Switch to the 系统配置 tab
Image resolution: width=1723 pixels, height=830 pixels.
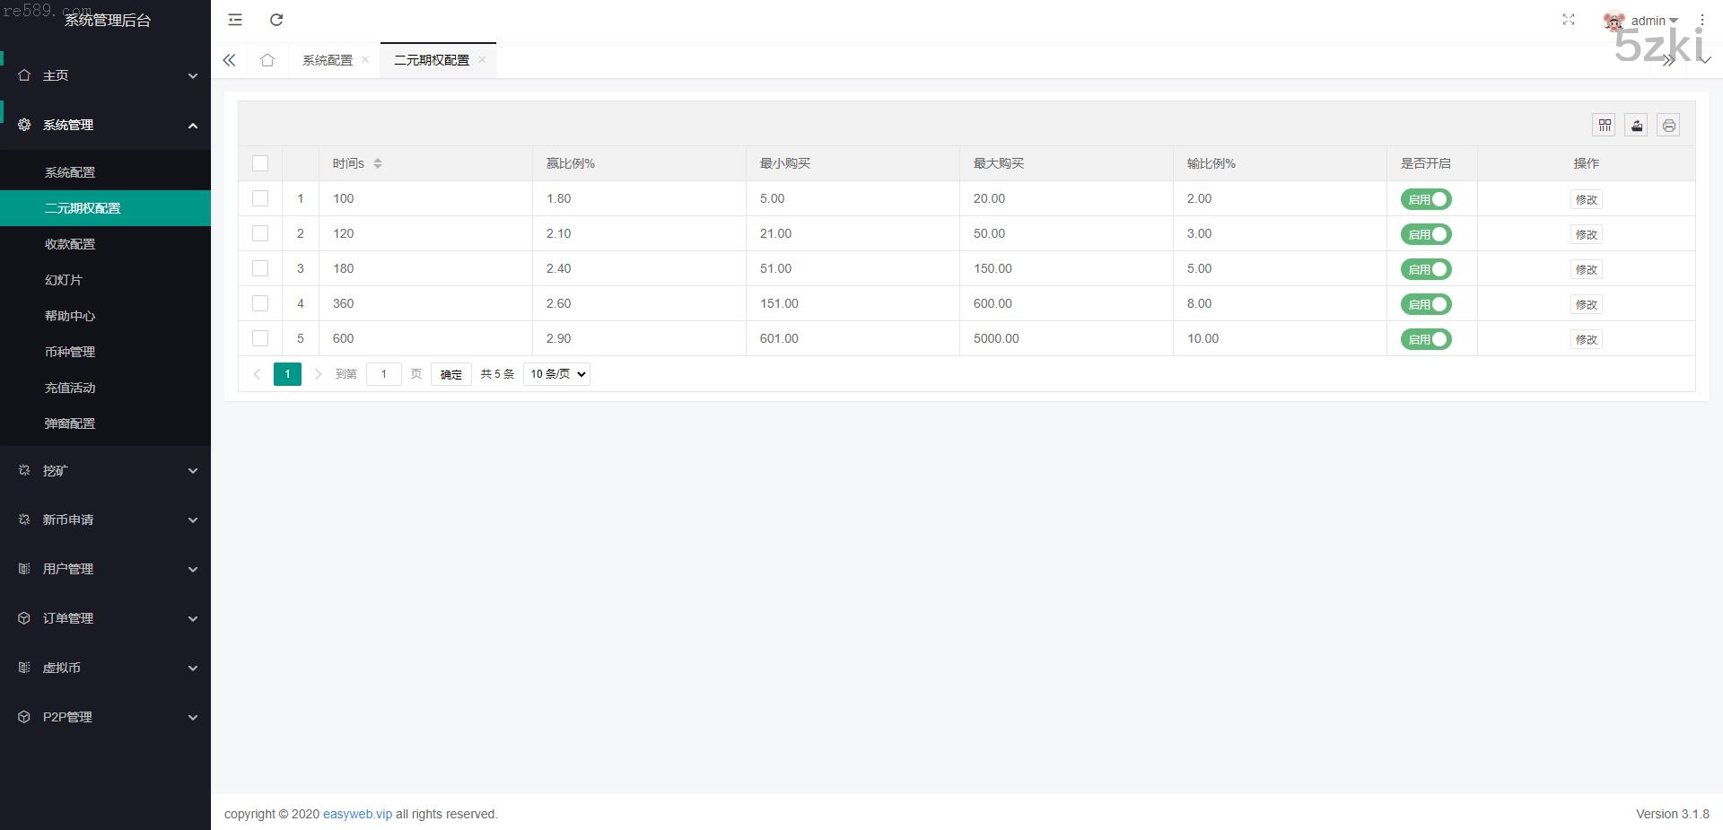[x=328, y=60]
